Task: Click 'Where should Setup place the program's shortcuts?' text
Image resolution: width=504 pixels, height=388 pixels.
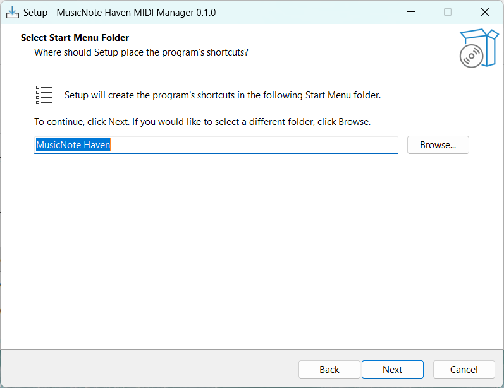Action: [141, 52]
